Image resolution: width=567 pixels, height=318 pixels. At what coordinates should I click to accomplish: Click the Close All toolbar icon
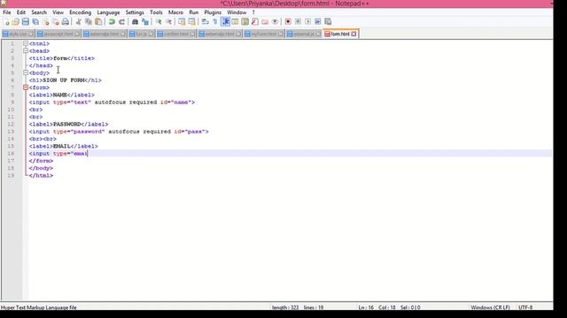[x=56, y=22]
